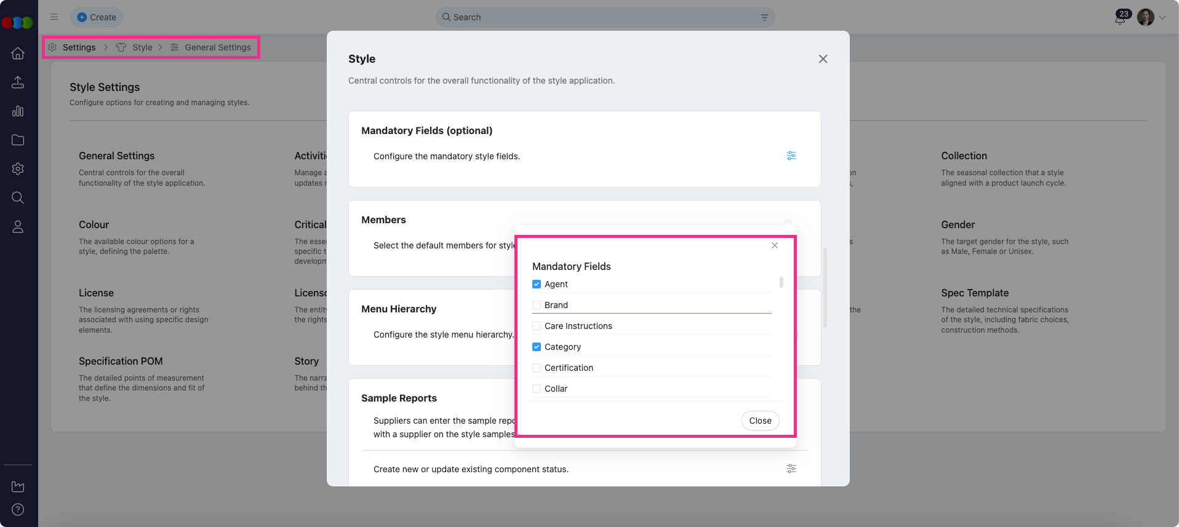1179x527 pixels.
Task: Open the folder icon in sidebar
Action: click(18, 140)
